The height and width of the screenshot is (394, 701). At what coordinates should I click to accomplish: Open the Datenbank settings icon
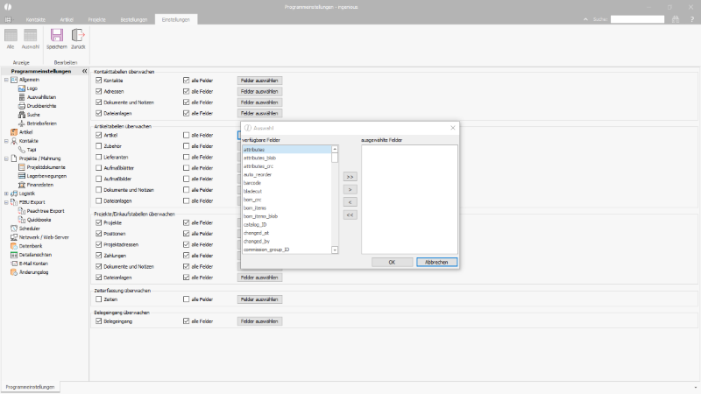(x=14, y=246)
